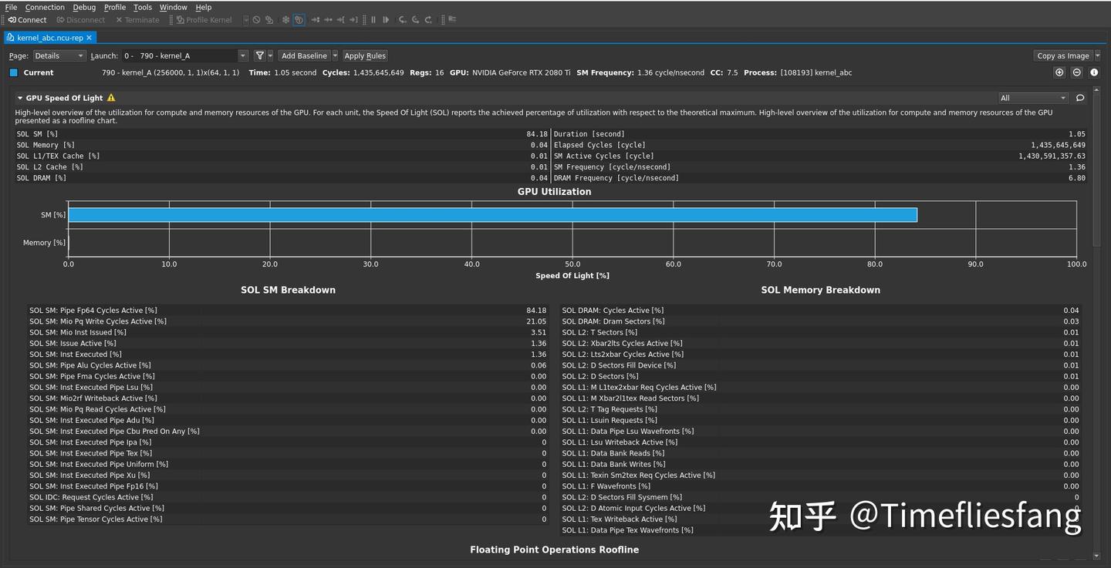This screenshot has height=568, width=1111.
Task: Open the All sections filter dropdown
Action: pos(1032,98)
